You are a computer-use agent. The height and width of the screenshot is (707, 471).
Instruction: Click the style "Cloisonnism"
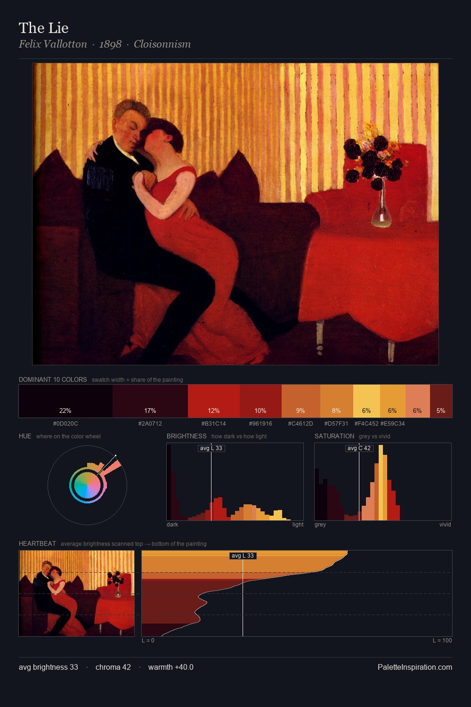[162, 44]
